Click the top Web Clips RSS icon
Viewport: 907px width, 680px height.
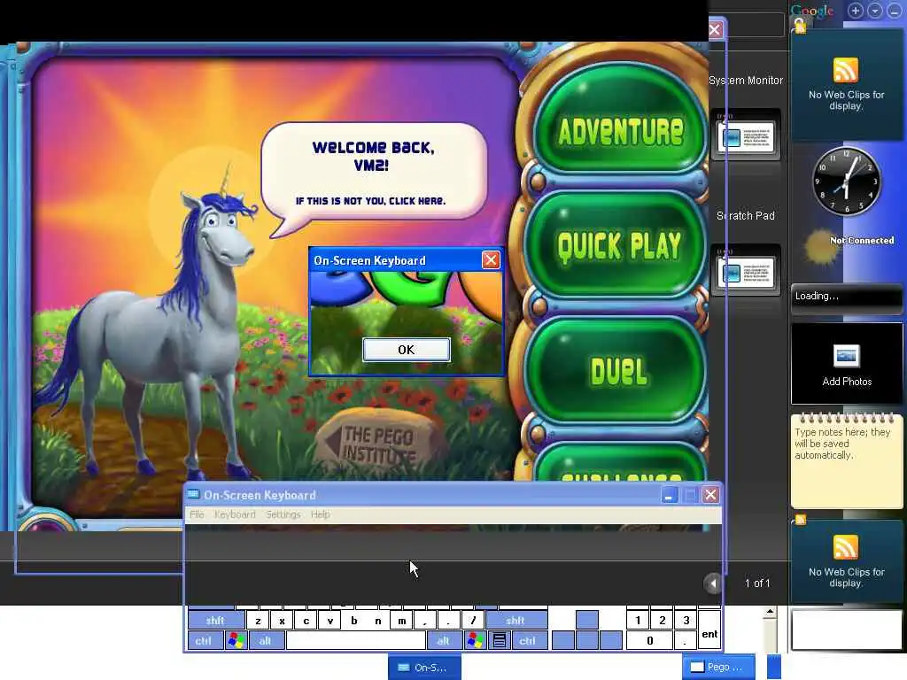click(x=845, y=70)
